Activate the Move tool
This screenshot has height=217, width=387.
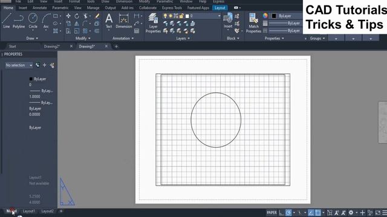[68, 16]
